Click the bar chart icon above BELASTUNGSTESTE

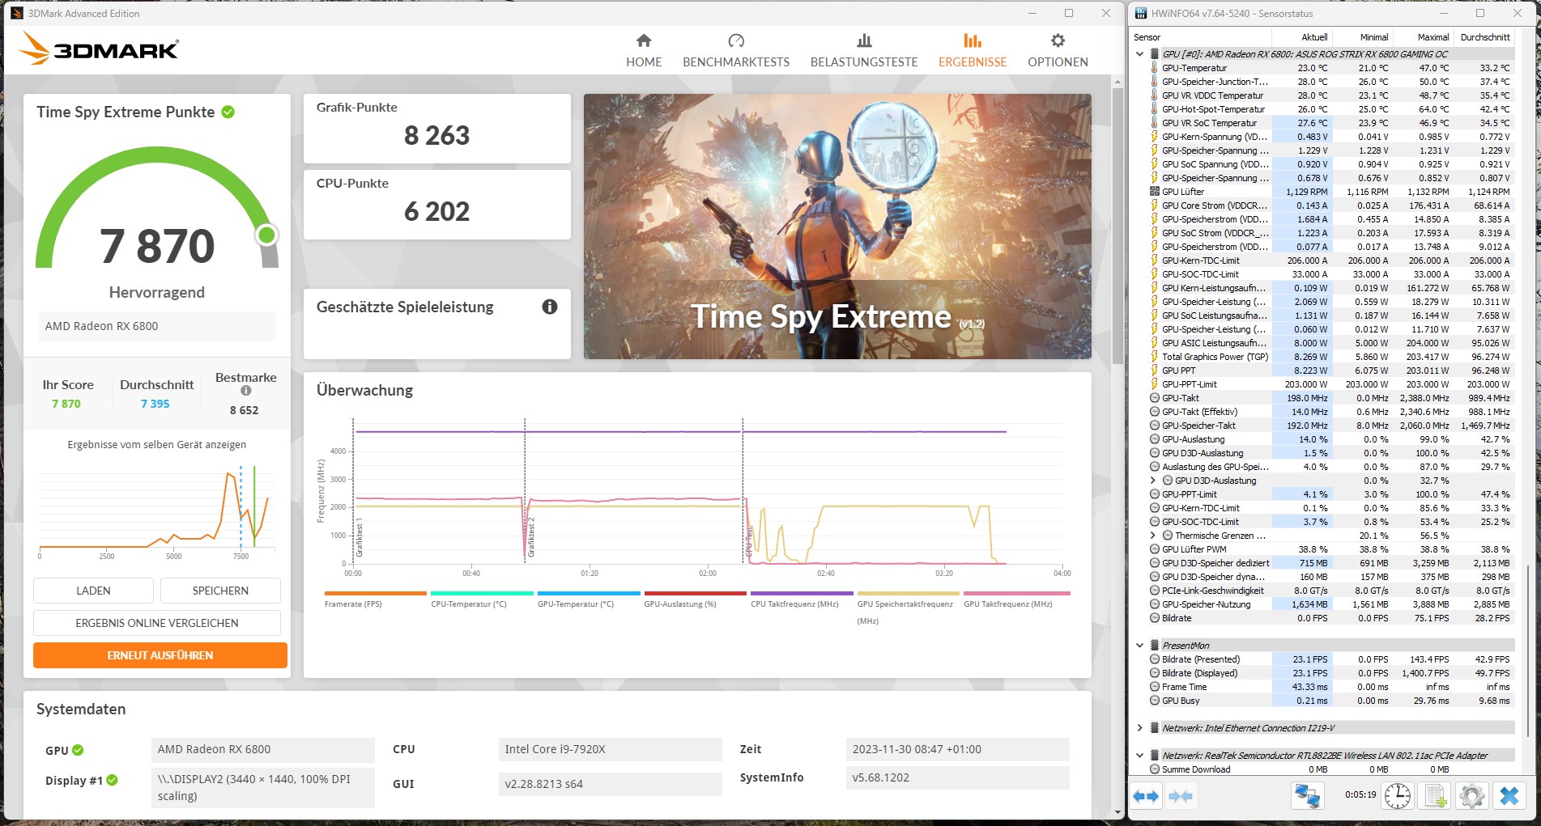point(864,40)
